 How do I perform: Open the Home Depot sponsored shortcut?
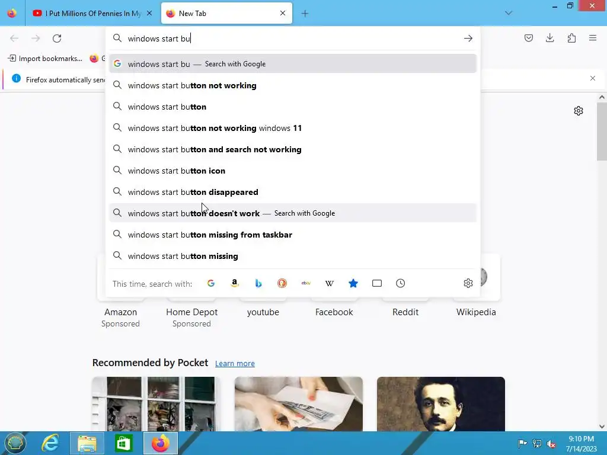pyautogui.click(x=191, y=312)
